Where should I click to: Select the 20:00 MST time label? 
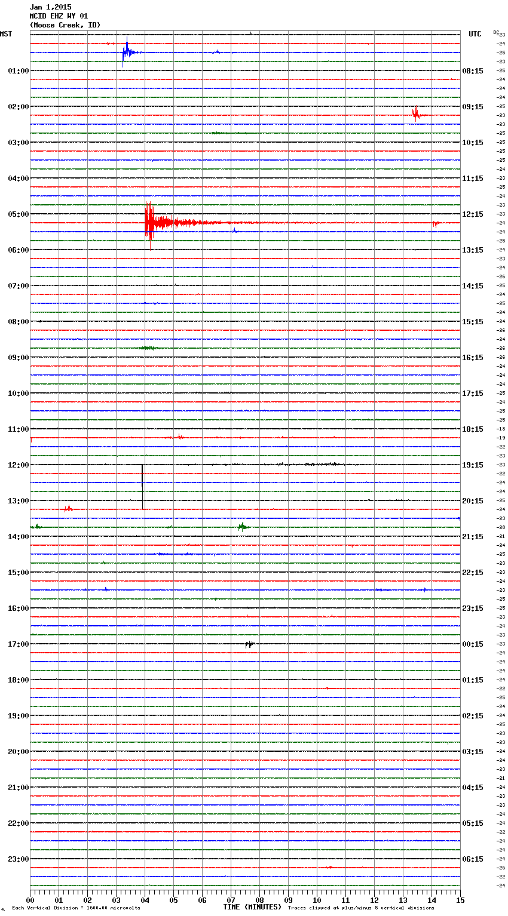tap(18, 752)
